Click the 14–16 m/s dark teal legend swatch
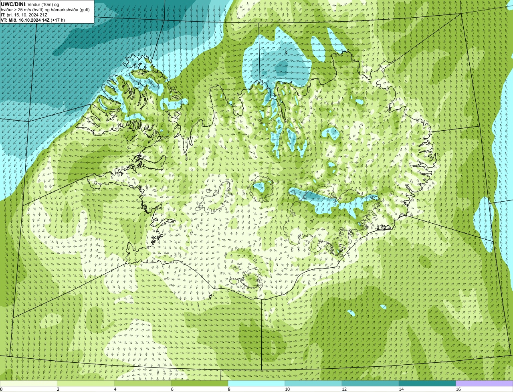This screenshot has height=392, width=513. tap(427, 383)
